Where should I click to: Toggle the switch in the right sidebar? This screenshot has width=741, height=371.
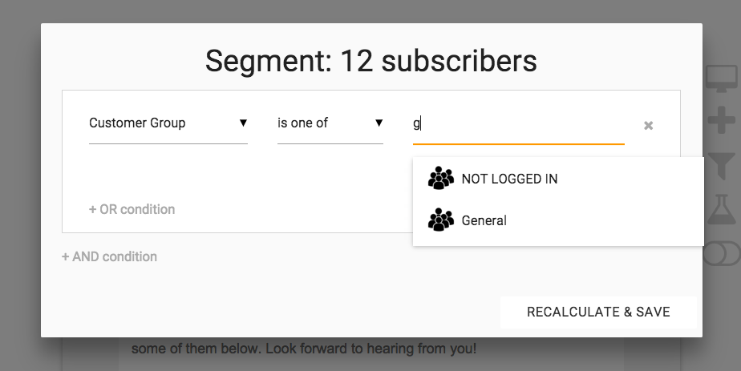point(722,253)
